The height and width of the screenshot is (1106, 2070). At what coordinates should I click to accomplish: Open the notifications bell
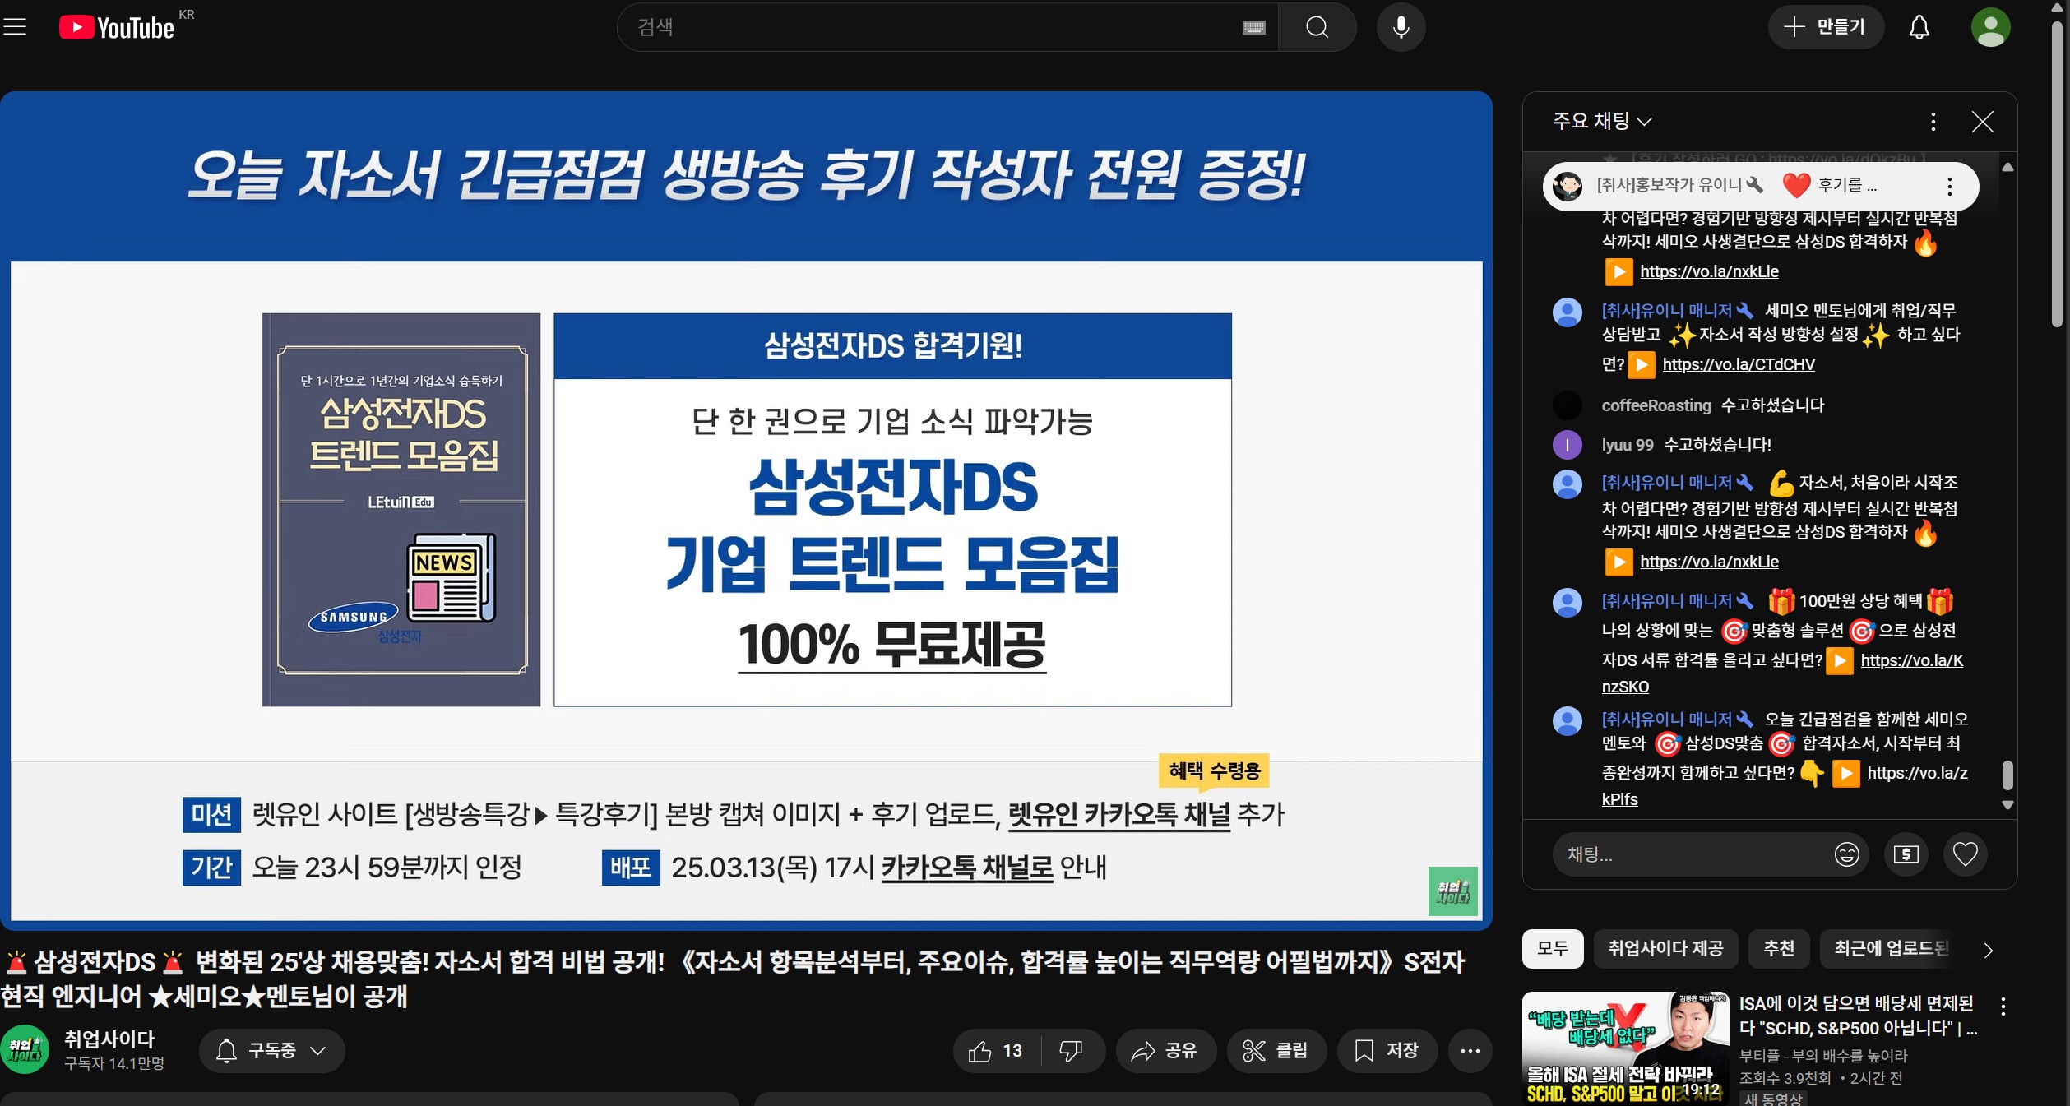(1919, 27)
